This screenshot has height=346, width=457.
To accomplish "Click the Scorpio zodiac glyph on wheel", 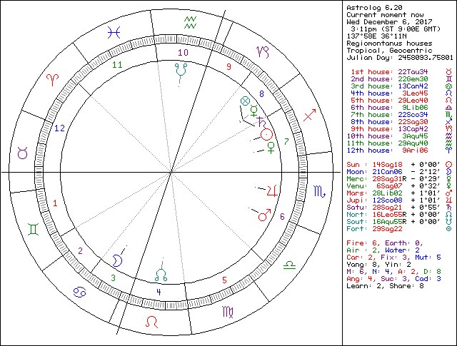I will point(319,191).
